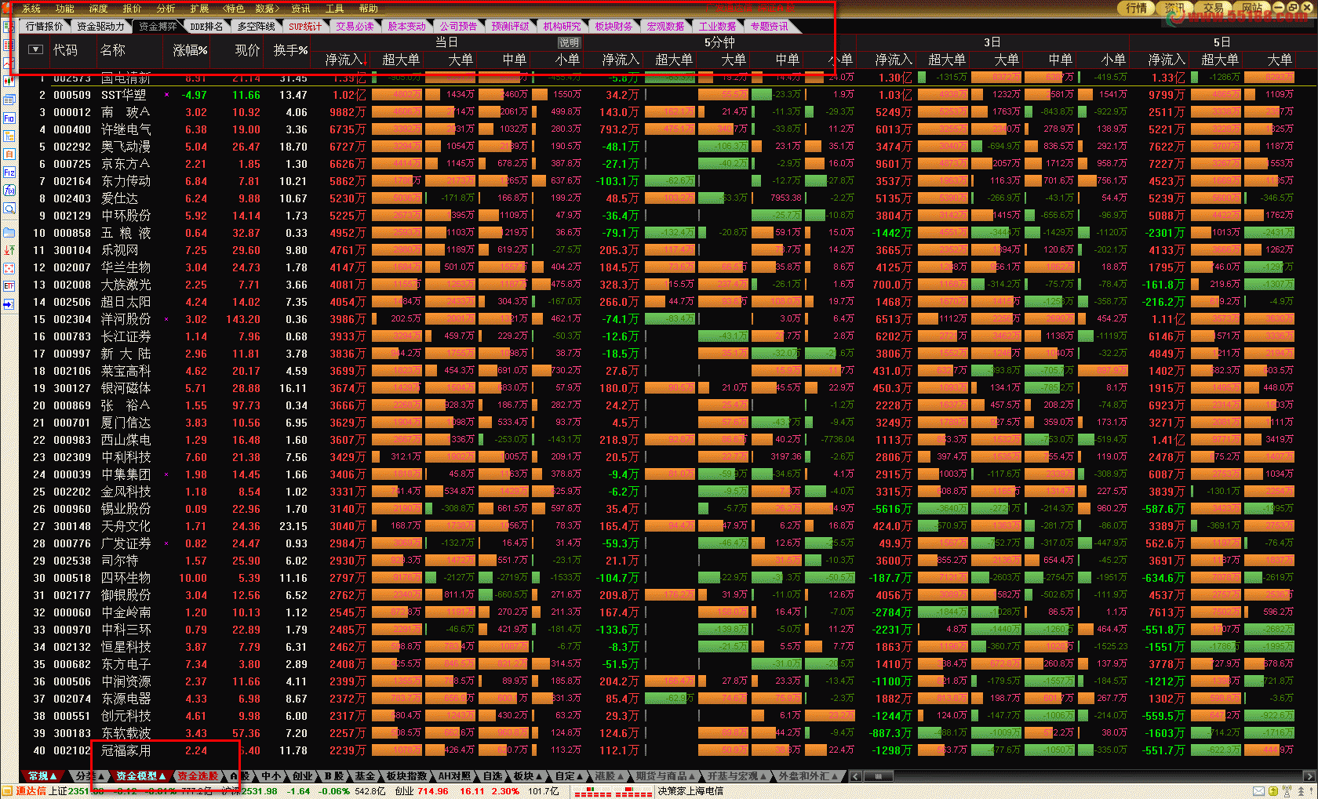Switch to the 行情报价 tab

point(45,26)
